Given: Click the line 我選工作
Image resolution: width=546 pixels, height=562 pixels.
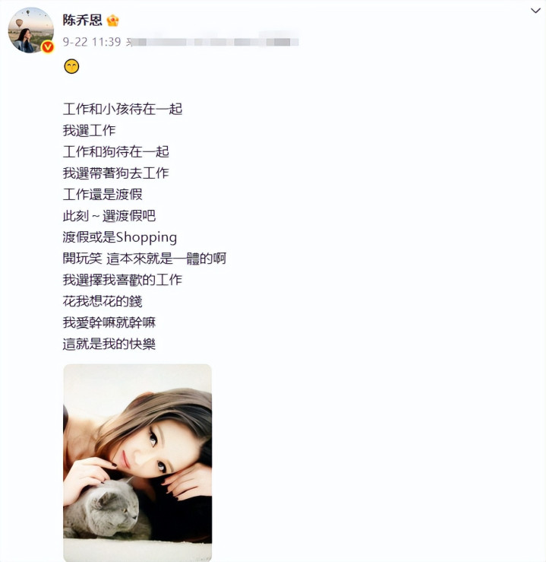Looking at the screenshot, I should coord(89,131).
